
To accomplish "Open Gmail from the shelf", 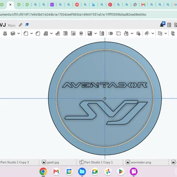I will click(56, 171).
